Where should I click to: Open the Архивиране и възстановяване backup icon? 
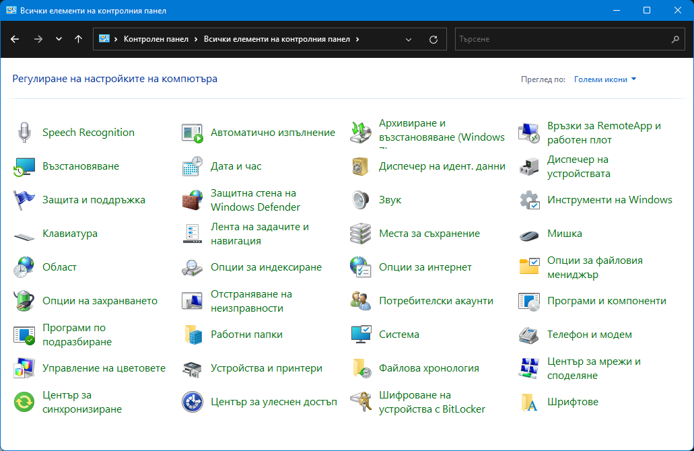click(361, 133)
